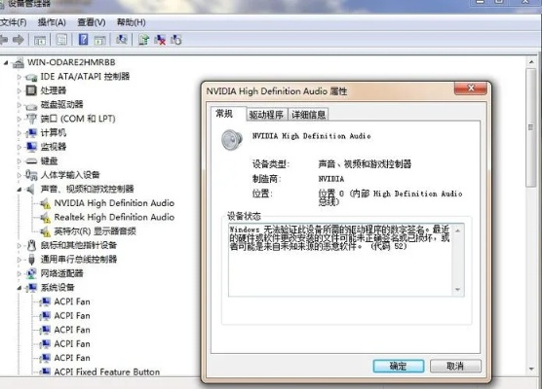Select the human interface devices icon
The height and width of the screenshot is (389, 542).
tap(31, 175)
